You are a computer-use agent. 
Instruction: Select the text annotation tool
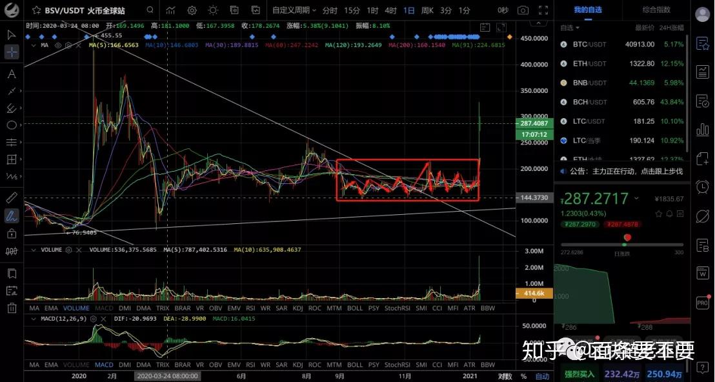click(x=10, y=73)
